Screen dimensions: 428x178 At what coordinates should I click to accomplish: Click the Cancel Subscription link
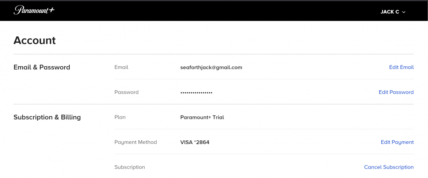pos(389,167)
